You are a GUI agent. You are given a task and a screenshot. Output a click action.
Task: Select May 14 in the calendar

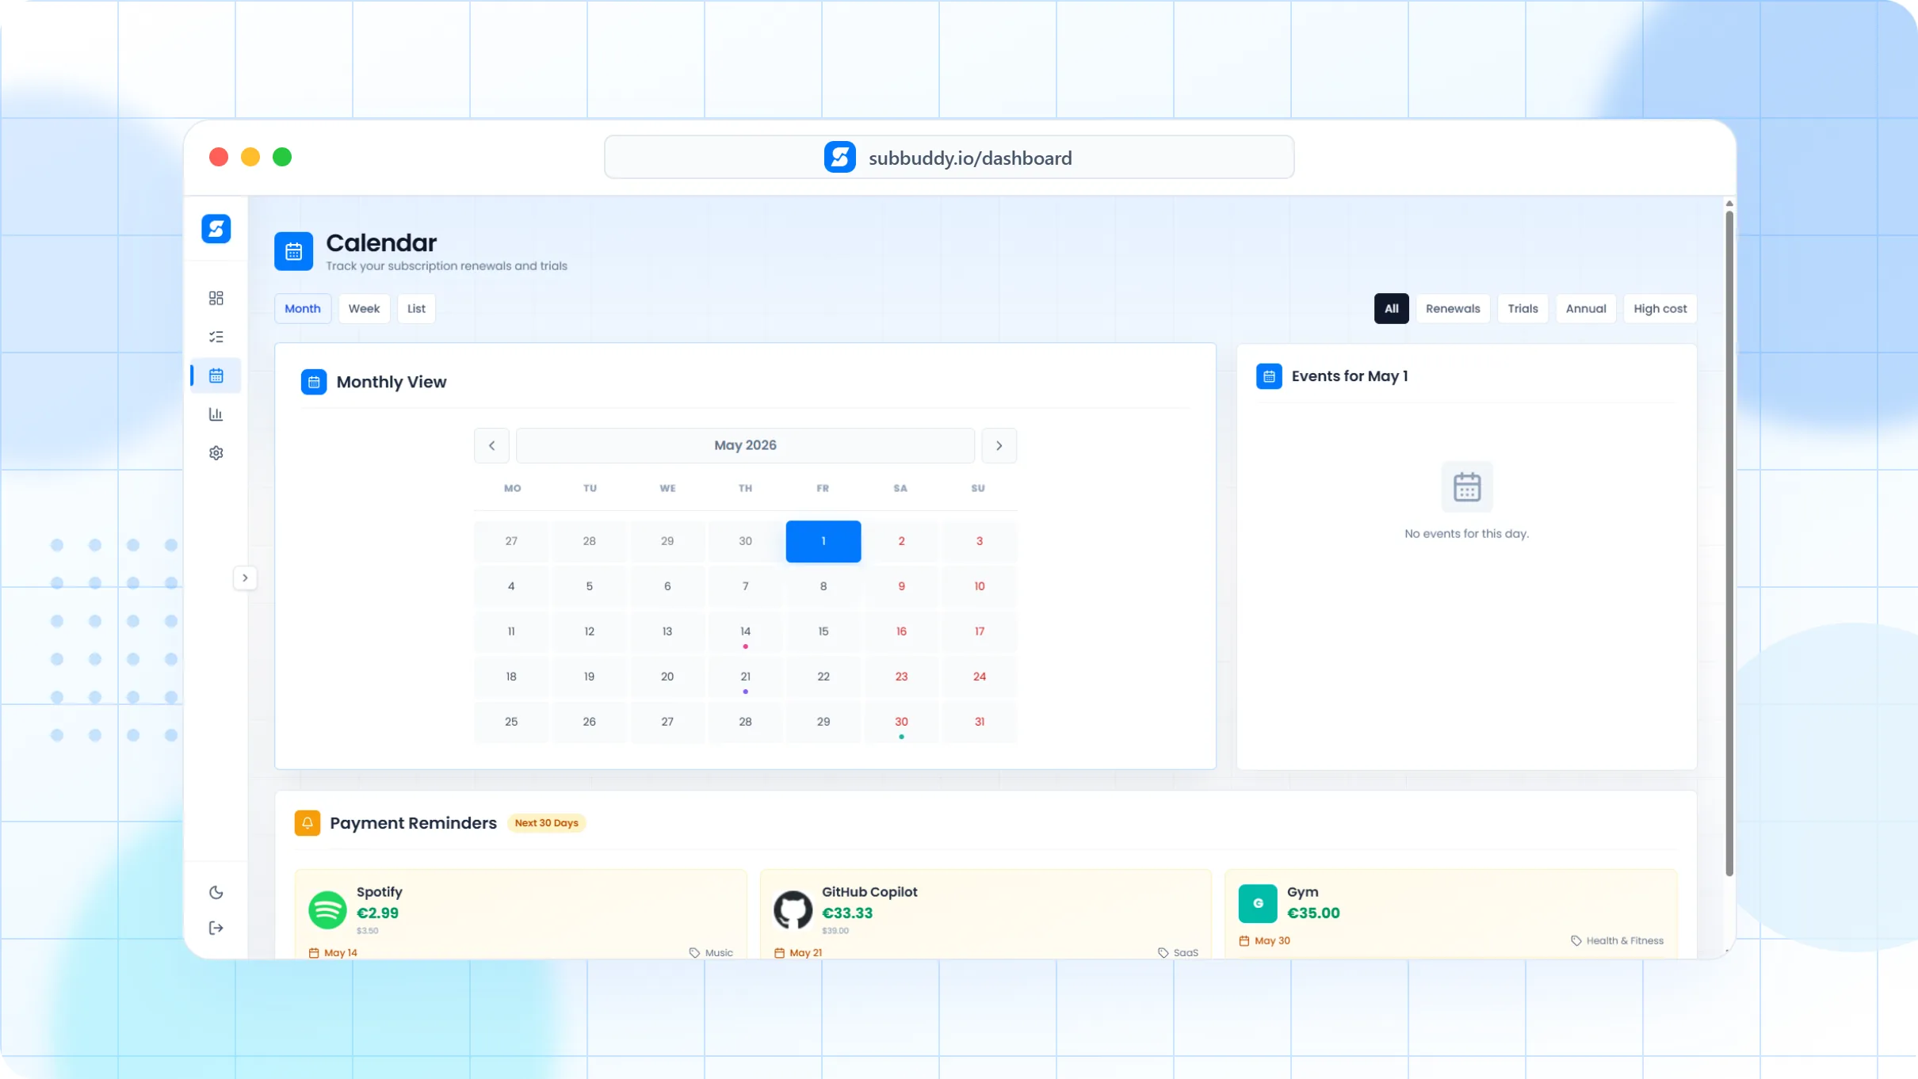[x=745, y=631]
